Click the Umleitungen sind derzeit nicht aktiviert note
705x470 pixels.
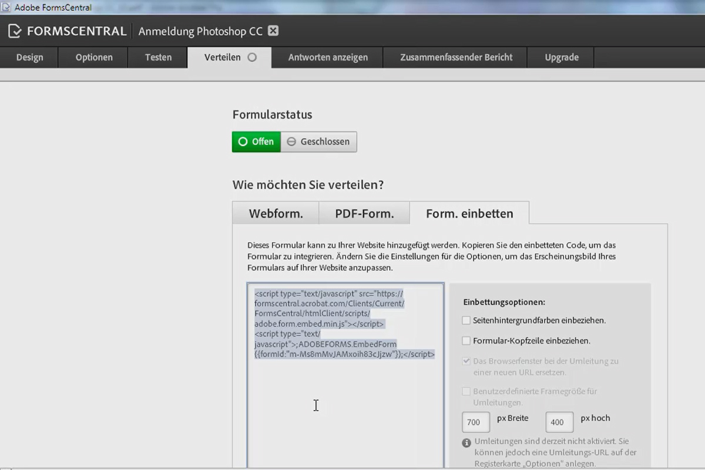tap(555, 452)
